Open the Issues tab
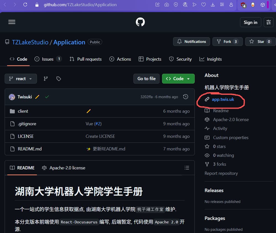This screenshot has height=233, width=276. [x=48, y=59]
